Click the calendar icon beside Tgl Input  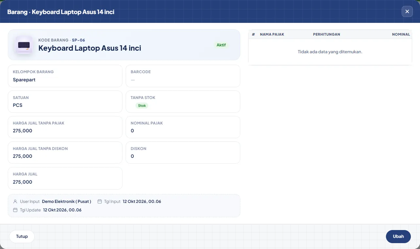coord(100,202)
